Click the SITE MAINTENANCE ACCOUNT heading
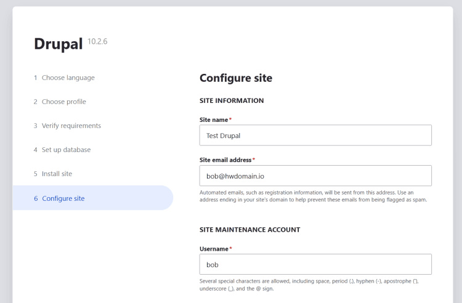 click(x=249, y=230)
